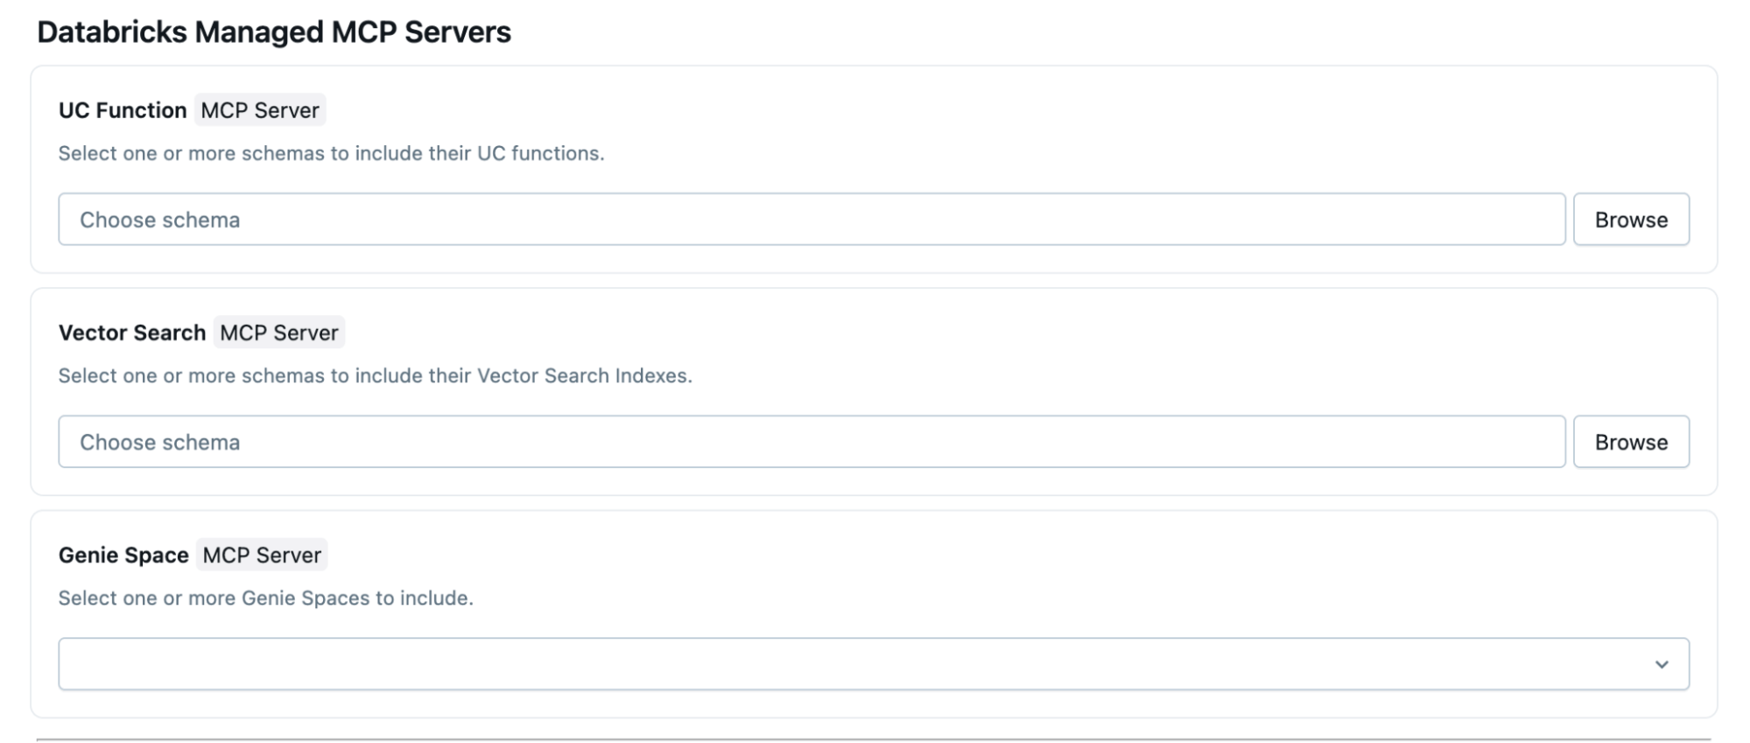
Task: Expand the Genie Space dropdown chevron
Action: 1661,664
